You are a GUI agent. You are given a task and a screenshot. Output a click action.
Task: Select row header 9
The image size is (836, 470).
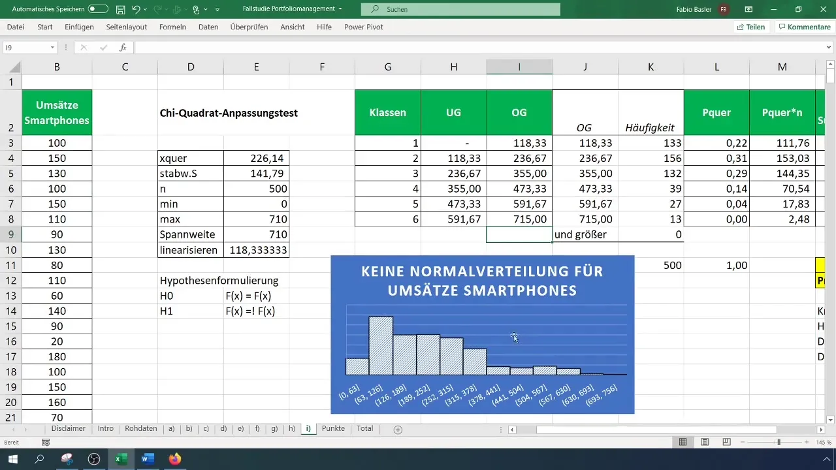click(10, 234)
